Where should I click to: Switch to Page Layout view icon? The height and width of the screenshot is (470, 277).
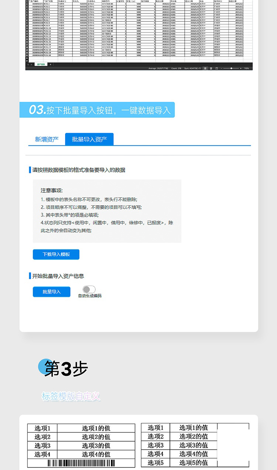coord(211,68)
